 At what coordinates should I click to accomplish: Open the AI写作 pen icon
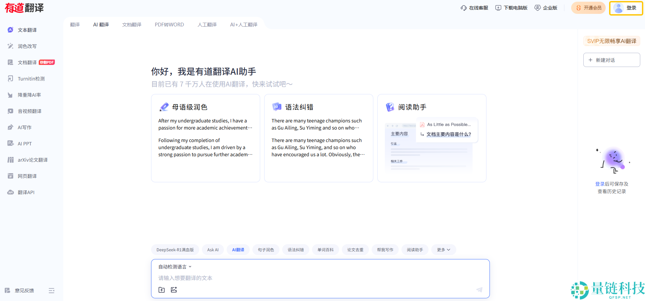(11, 127)
